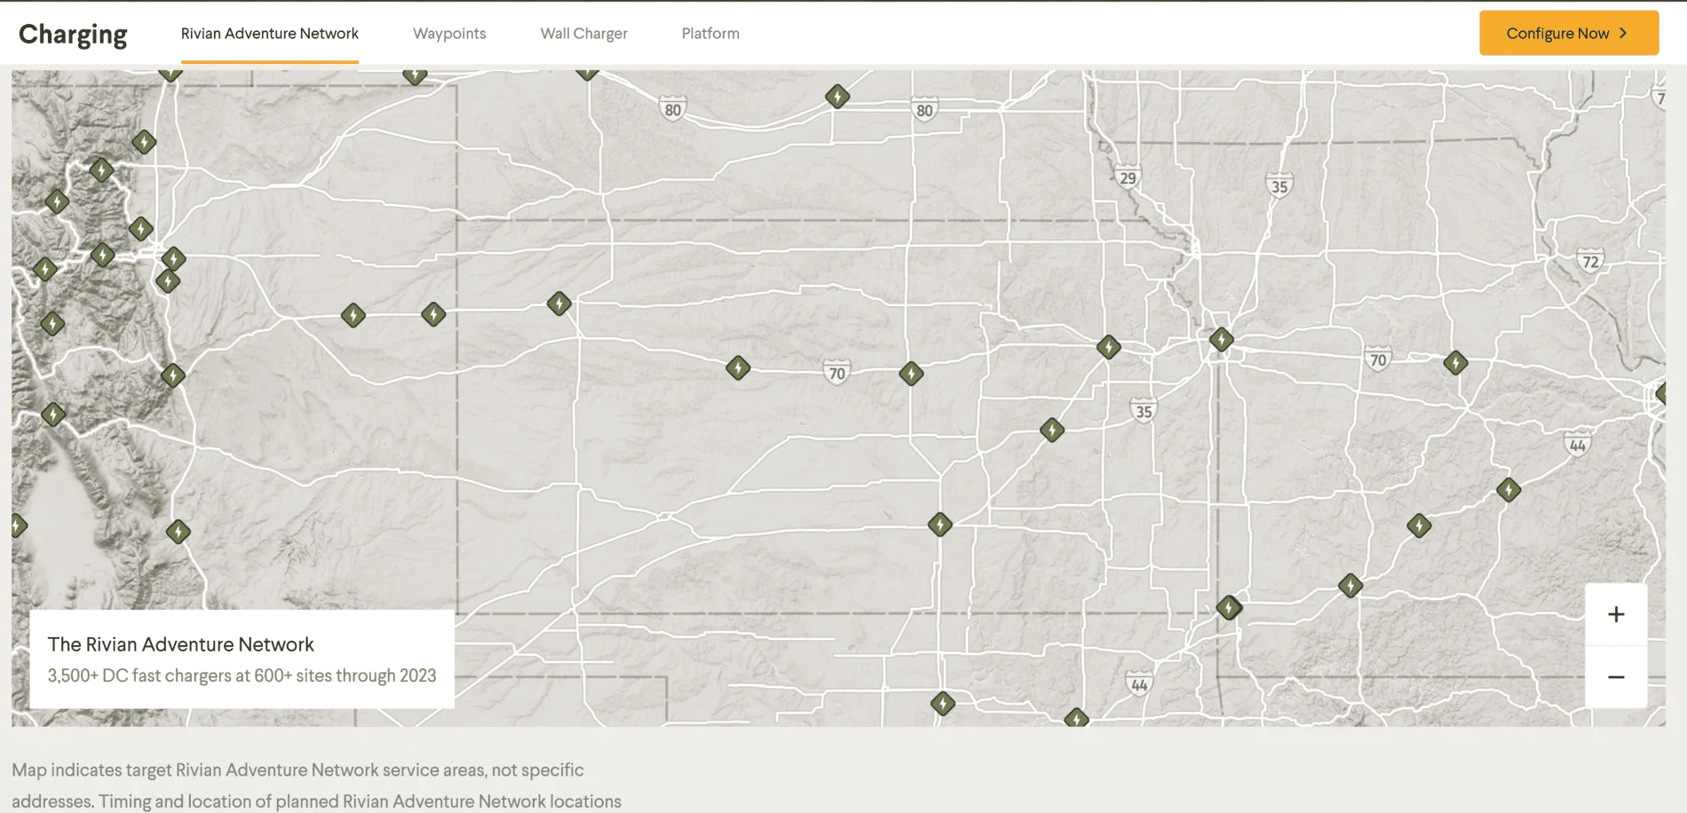Click overlapping pair of charger markers above southern I-44 shield
1687x813 pixels.
click(1229, 607)
